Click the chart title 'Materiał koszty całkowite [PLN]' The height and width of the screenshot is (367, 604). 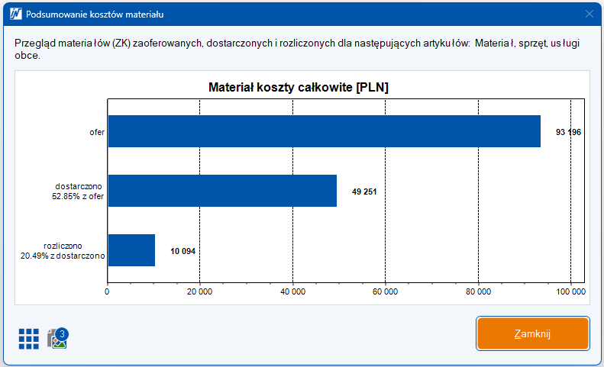click(299, 88)
